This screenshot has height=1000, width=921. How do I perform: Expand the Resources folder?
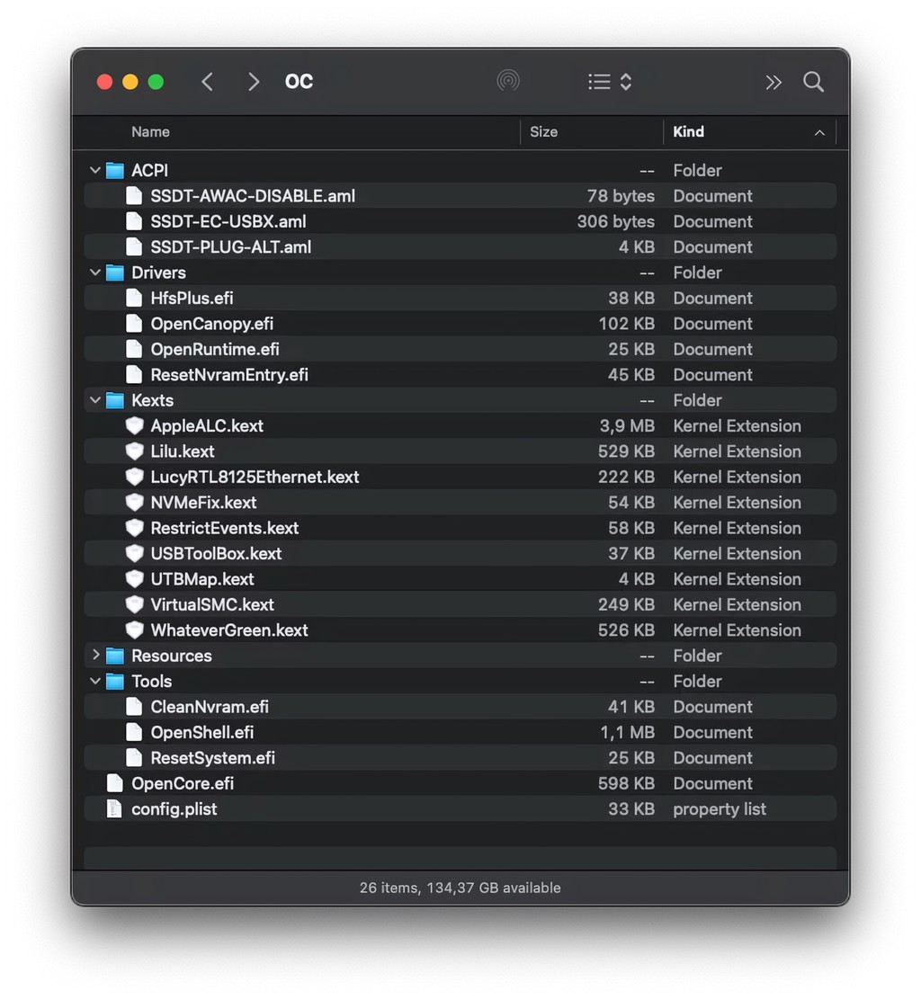[x=94, y=656]
